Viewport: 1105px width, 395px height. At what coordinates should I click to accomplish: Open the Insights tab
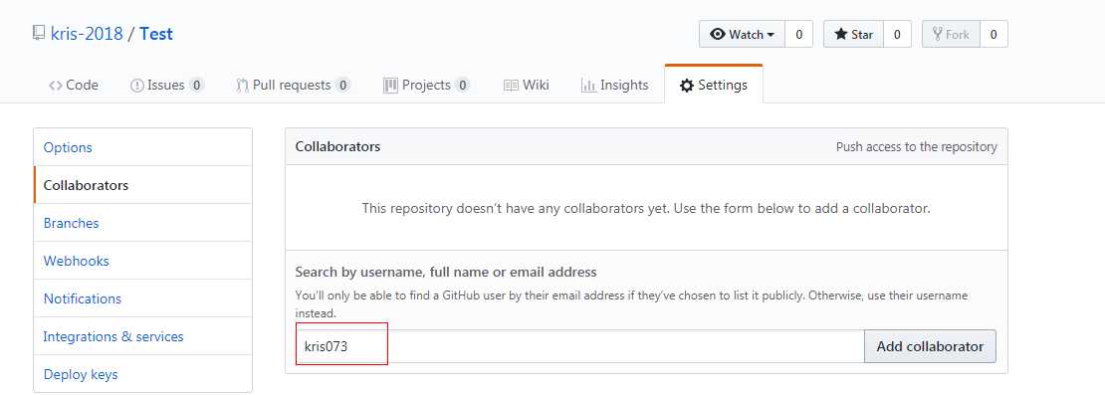click(x=614, y=86)
